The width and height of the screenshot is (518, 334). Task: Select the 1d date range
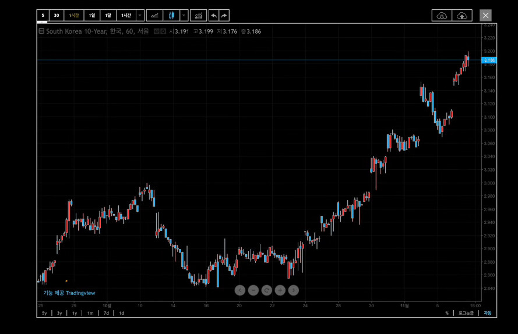point(122,313)
